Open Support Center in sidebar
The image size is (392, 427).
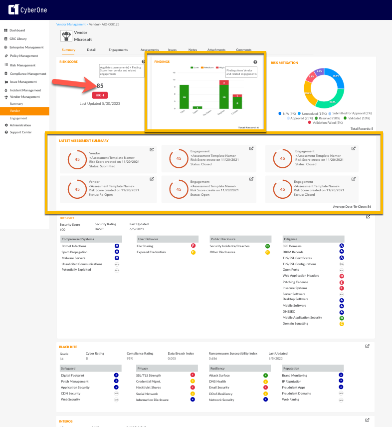20,132
